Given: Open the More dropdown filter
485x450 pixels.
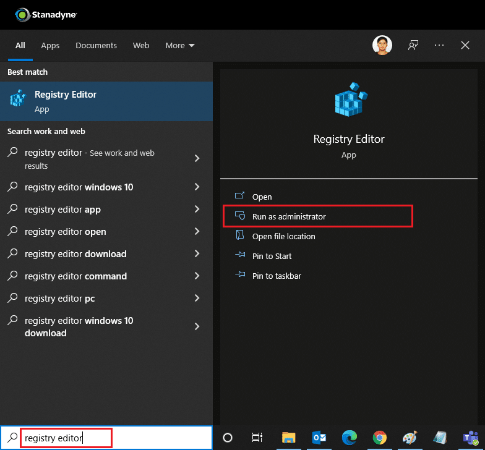Looking at the screenshot, I should coord(179,46).
